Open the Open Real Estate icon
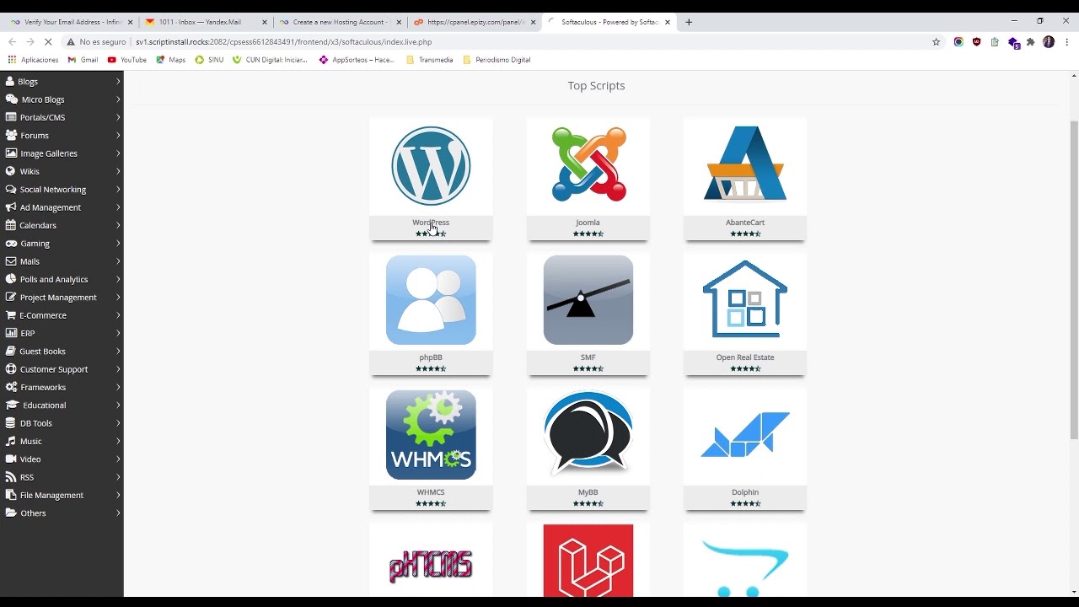Image resolution: width=1079 pixels, height=607 pixels. click(x=745, y=299)
